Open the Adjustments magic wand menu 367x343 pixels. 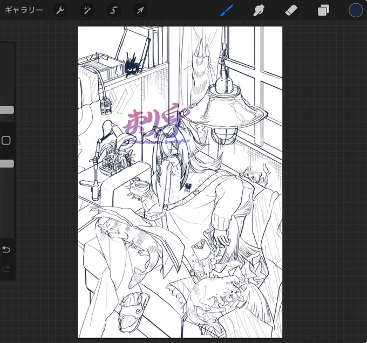[x=87, y=10]
